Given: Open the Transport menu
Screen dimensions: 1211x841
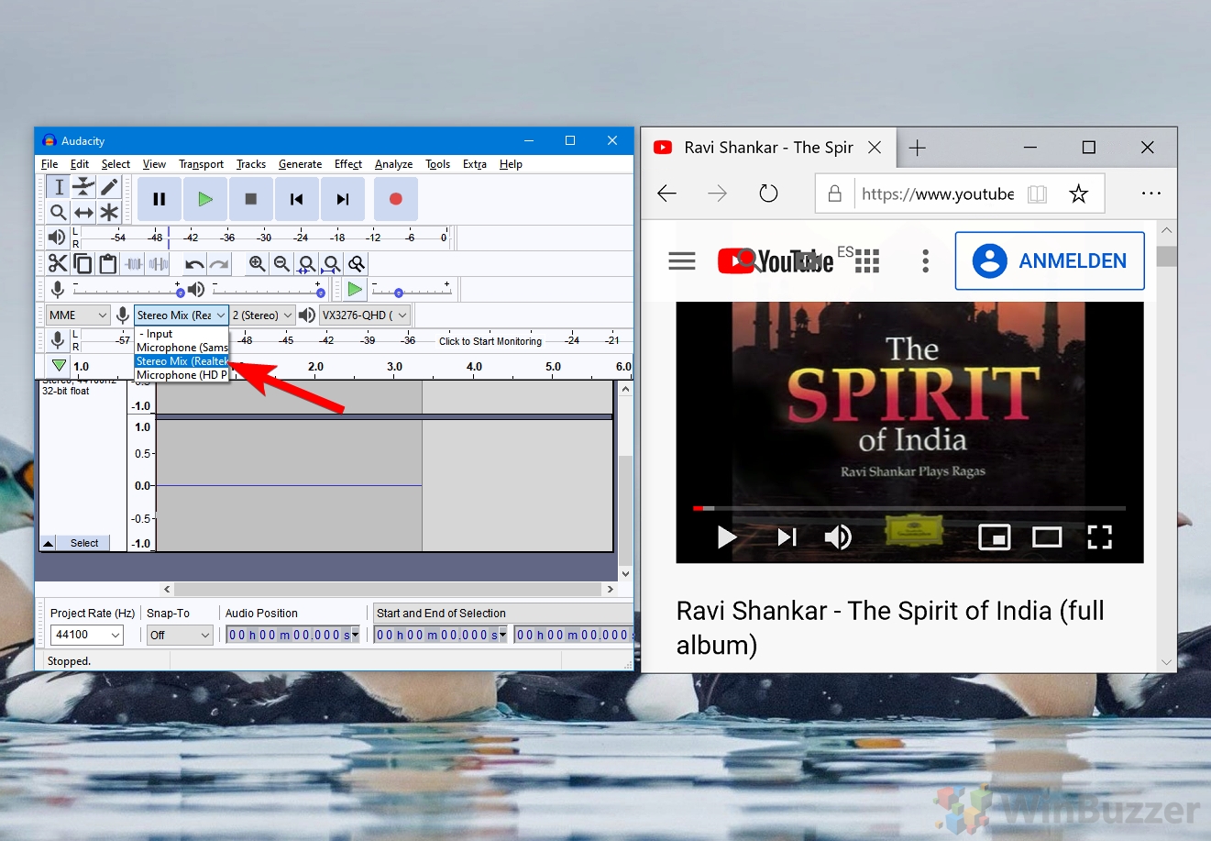Looking at the screenshot, I should [201, 164].
